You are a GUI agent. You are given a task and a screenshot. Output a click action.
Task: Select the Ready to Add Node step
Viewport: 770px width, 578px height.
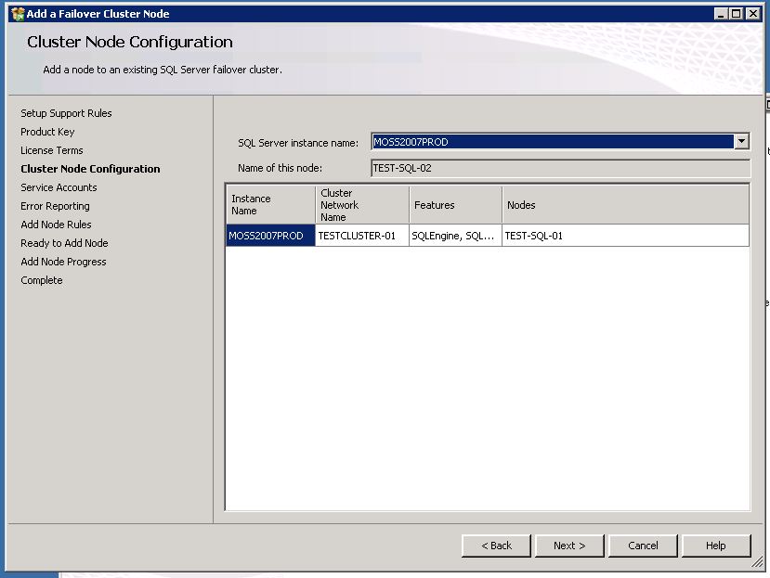tap(64, 243)
